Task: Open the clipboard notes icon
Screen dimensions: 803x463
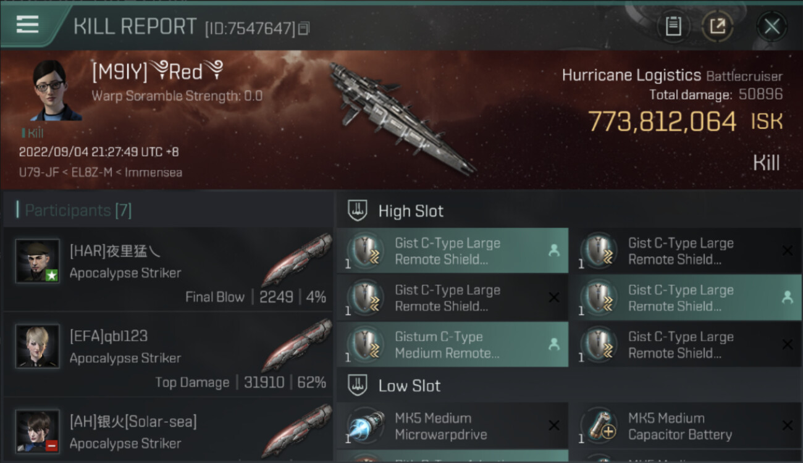Action: pos(673,27)
